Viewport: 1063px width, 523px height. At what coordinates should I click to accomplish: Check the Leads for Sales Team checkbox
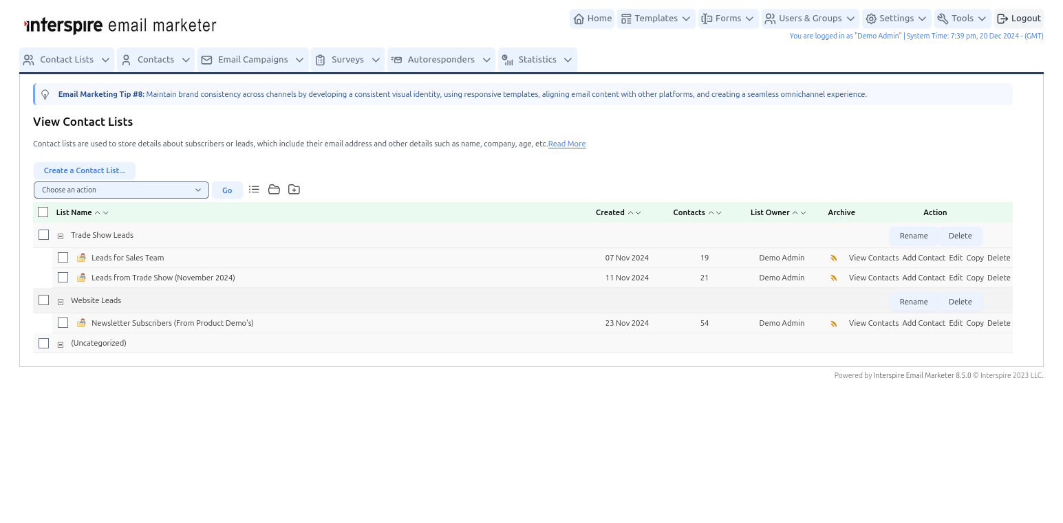[x=63, y=258]
